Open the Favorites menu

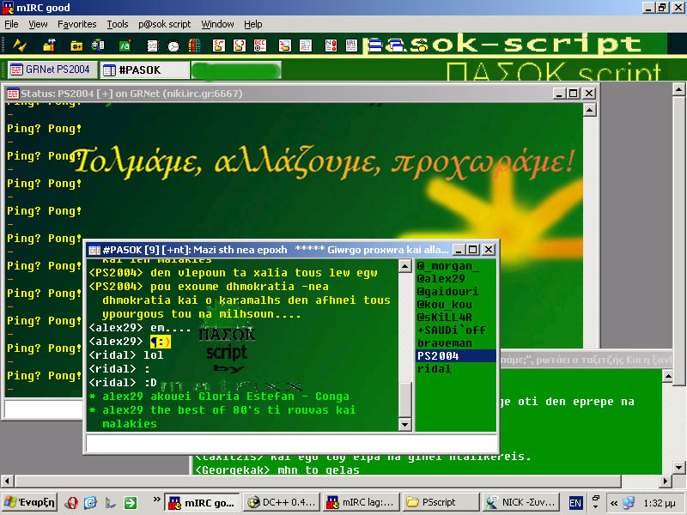[77, 24]
